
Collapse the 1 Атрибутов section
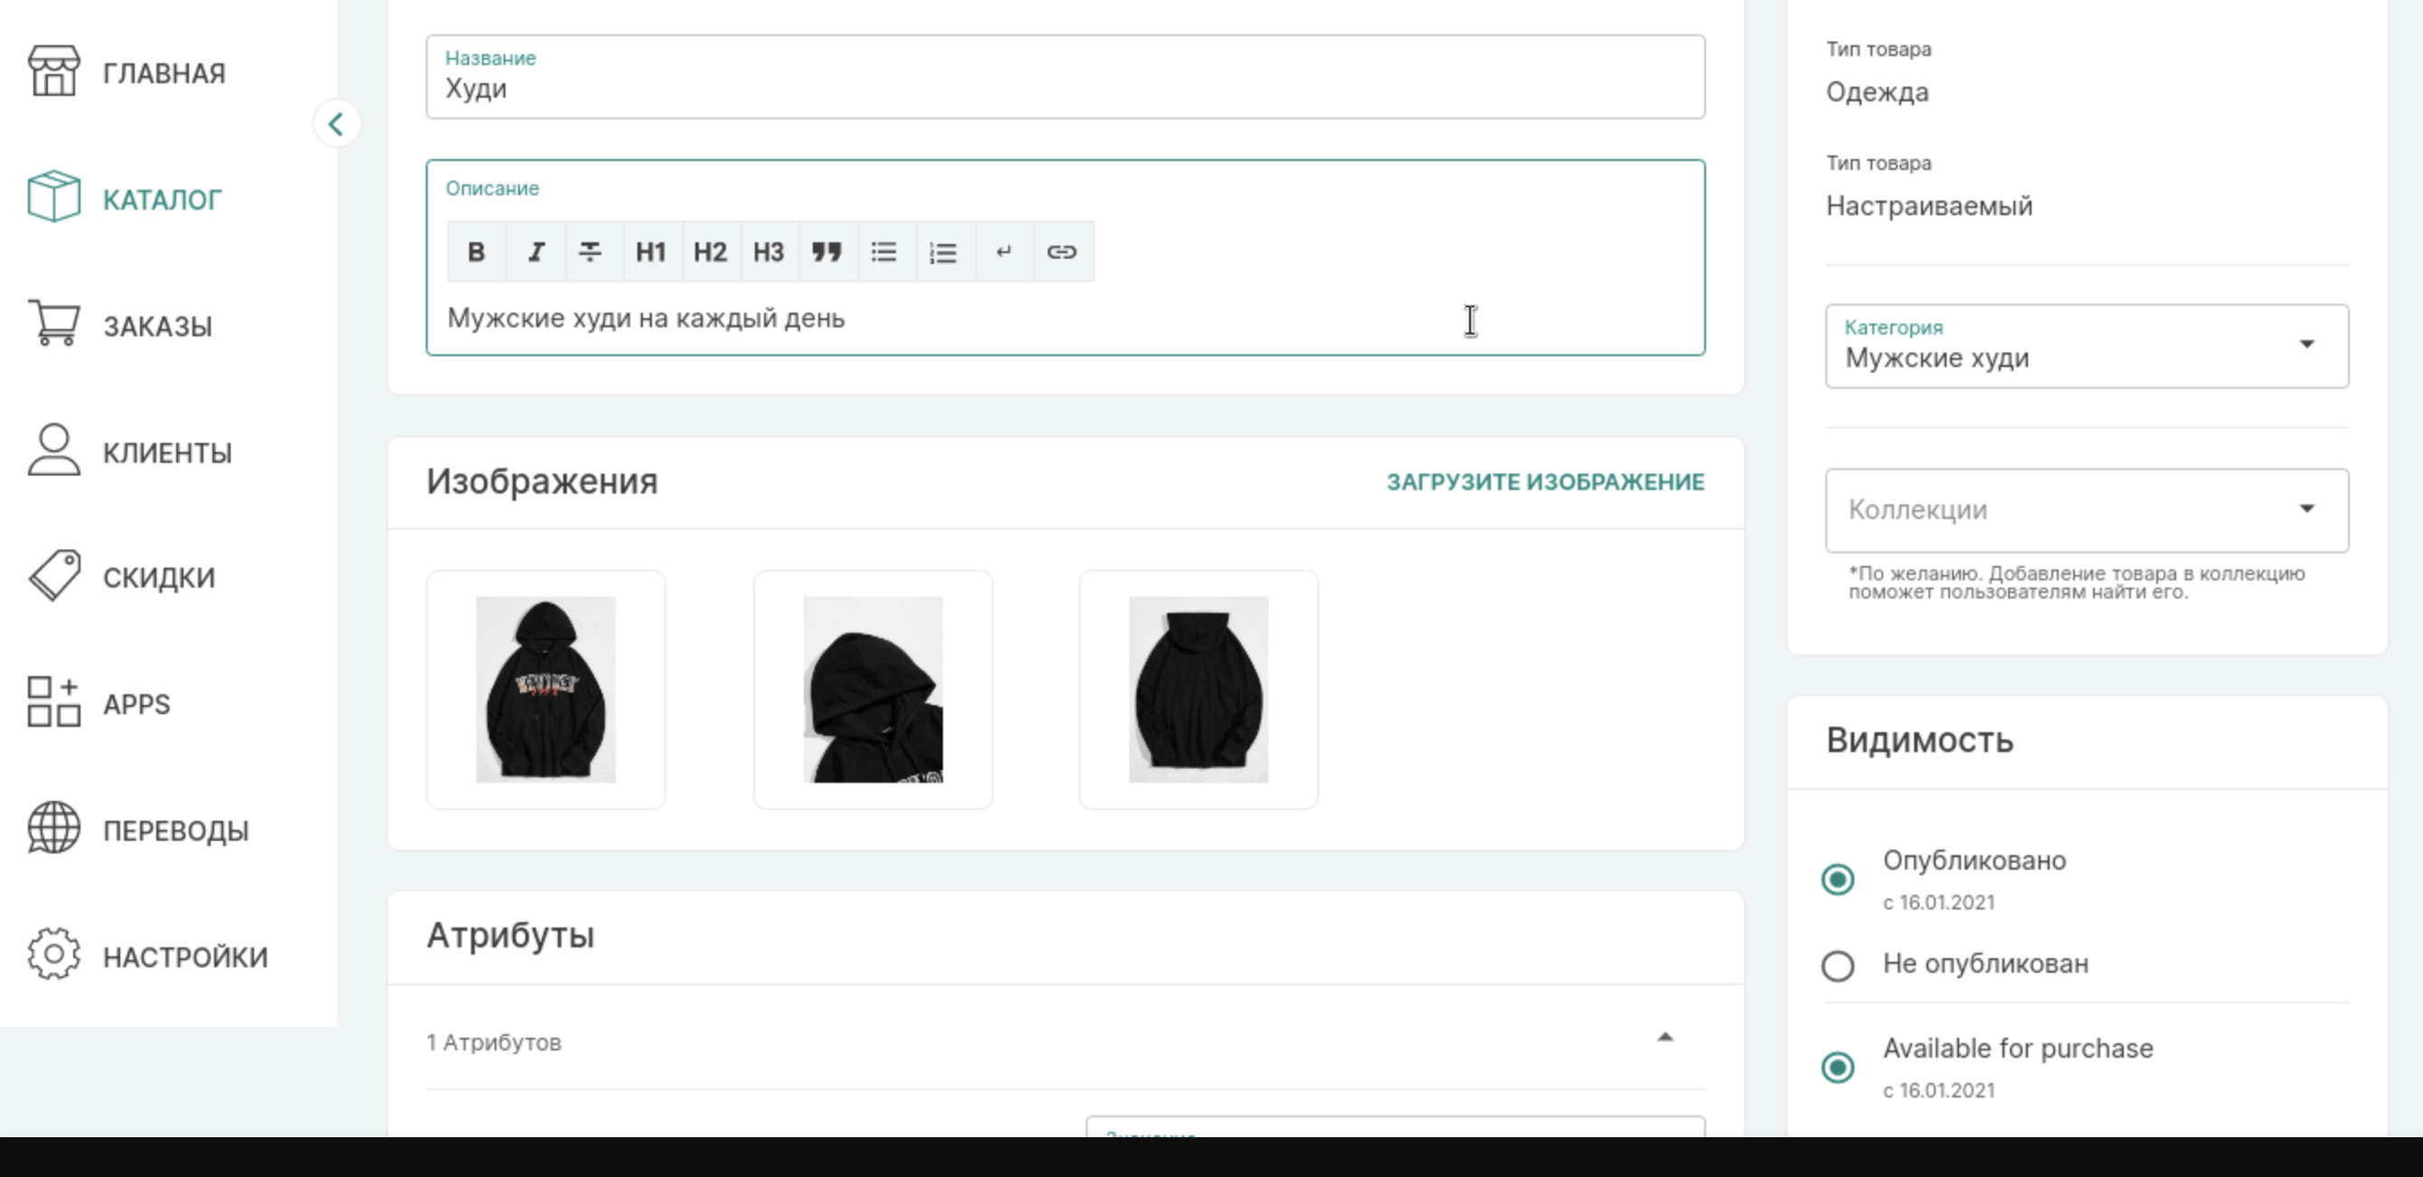click(x=1664, y=1038)
